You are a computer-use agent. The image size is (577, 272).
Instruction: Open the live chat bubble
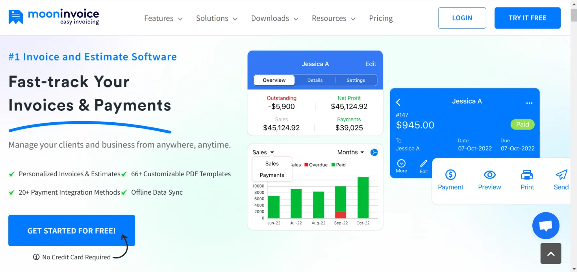point(546,226)
